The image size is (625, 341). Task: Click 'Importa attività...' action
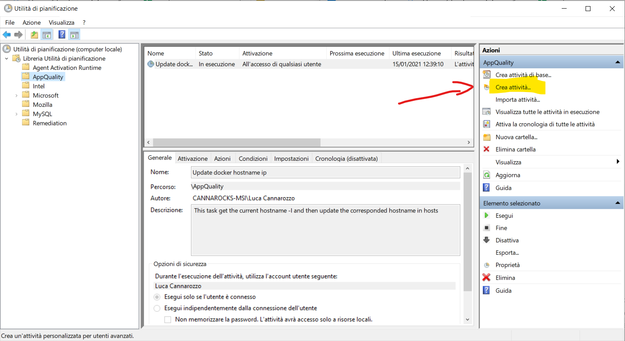pos(518,99)
